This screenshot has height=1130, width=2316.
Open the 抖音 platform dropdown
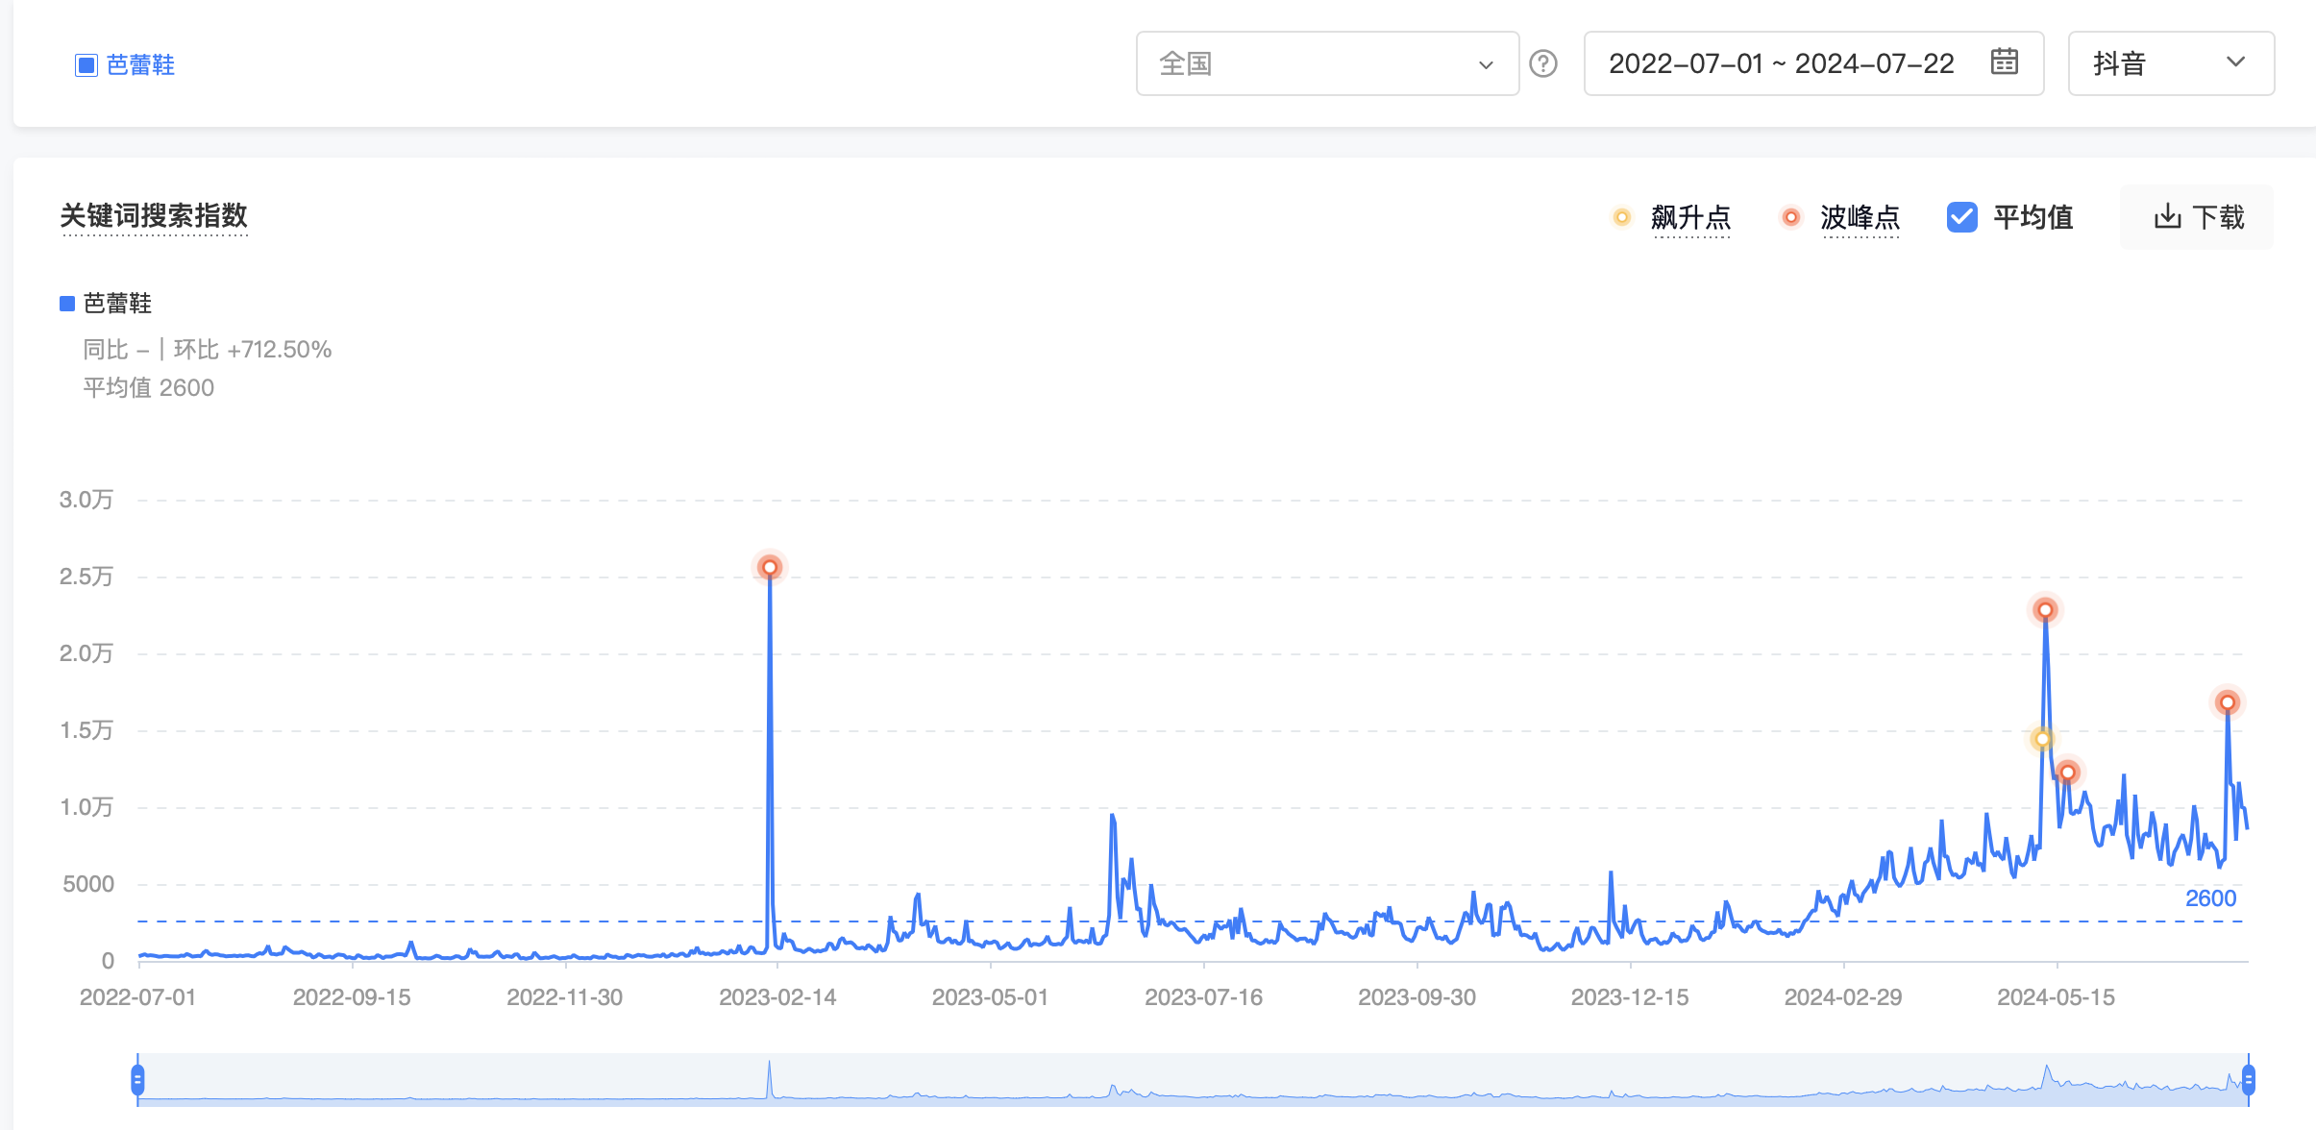(2170, 63)
